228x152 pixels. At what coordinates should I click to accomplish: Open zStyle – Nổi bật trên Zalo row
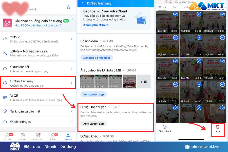(x=38, y=53)
